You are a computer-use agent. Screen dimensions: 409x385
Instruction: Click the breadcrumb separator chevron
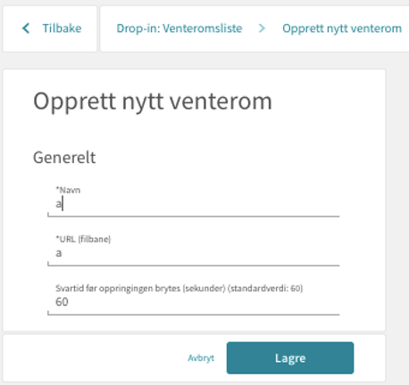pos(262,29)
